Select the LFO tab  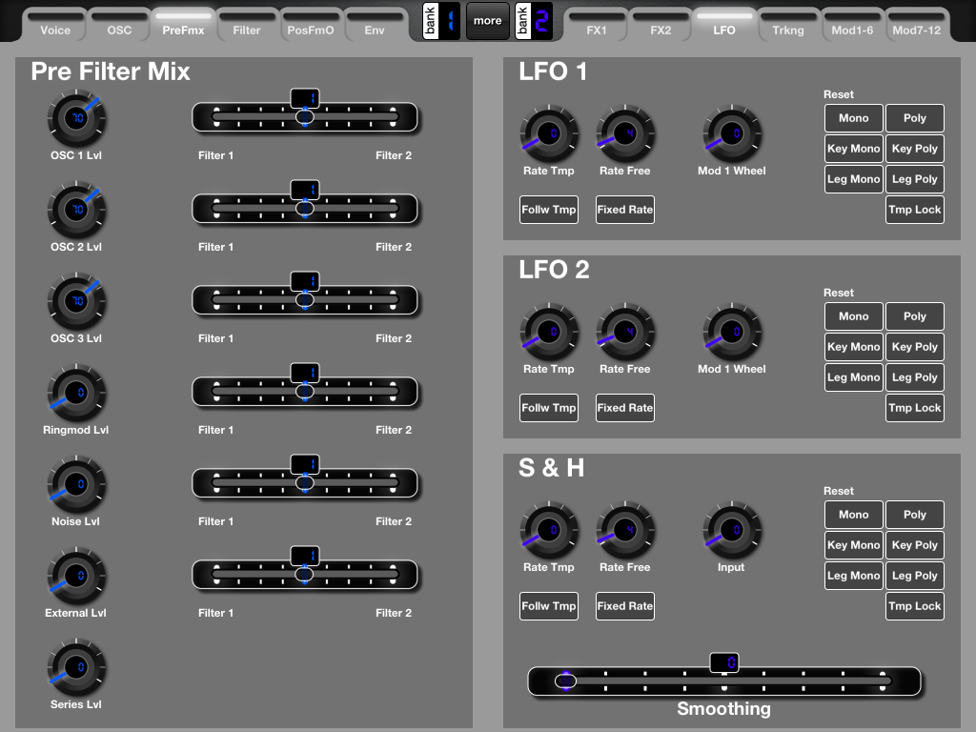click(724, 26)
